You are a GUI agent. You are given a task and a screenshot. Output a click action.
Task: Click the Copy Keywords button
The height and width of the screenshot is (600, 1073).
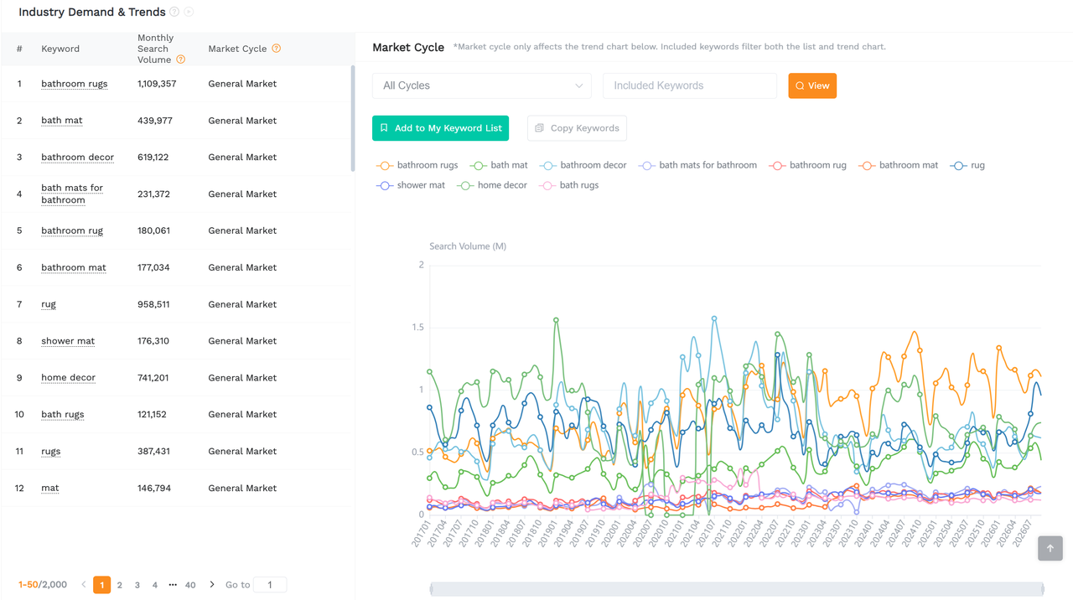(x=577, y=128)
